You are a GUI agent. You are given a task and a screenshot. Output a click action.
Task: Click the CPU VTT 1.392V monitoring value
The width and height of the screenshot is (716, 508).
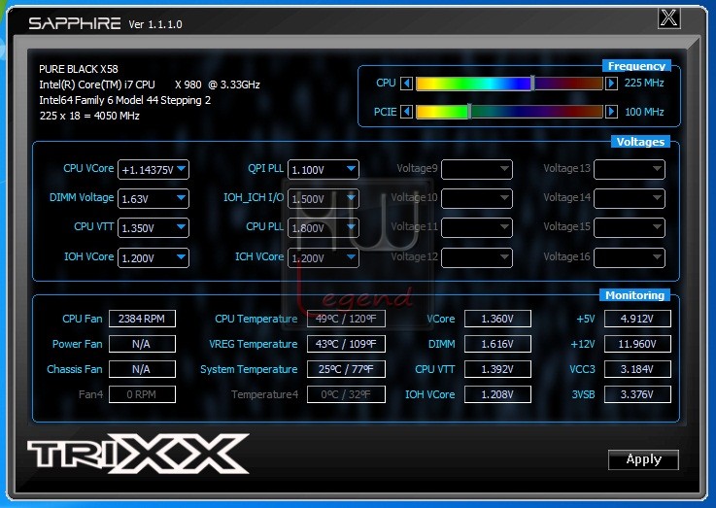pyautogui.click(x=497, y=369)
